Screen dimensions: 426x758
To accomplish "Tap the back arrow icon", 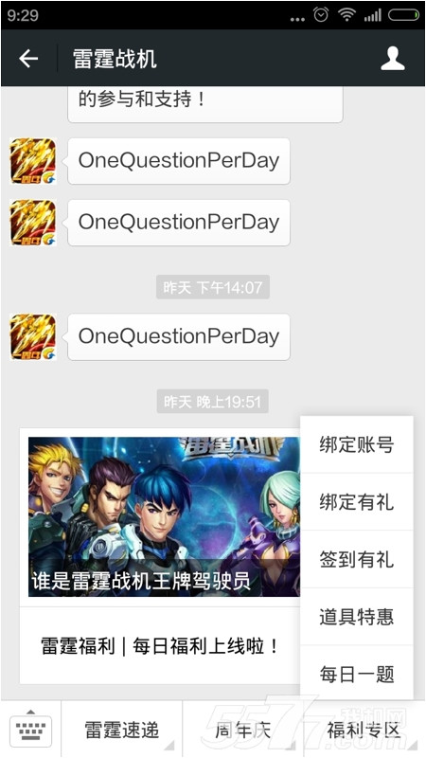I will point(28,59).
